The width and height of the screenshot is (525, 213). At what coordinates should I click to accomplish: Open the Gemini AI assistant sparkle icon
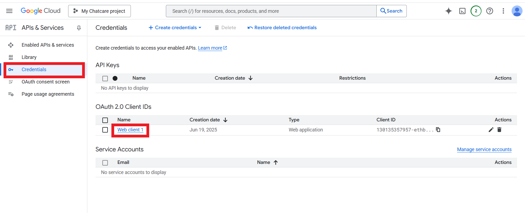click(x=449, y=11)
